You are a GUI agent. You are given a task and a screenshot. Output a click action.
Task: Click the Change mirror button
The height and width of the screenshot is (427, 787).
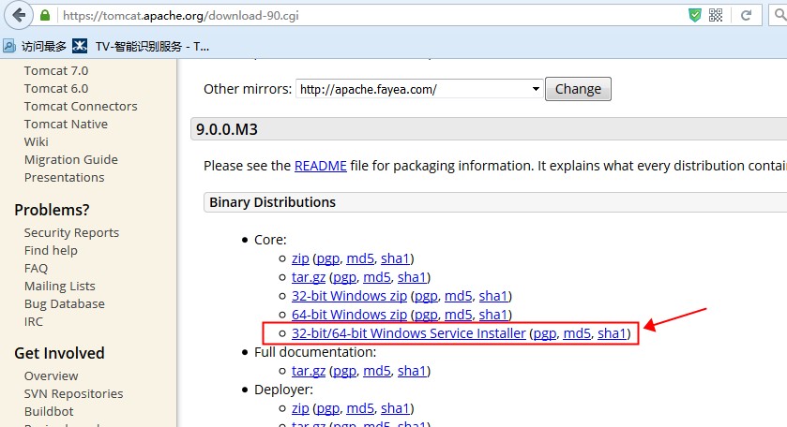click(578, 89)
